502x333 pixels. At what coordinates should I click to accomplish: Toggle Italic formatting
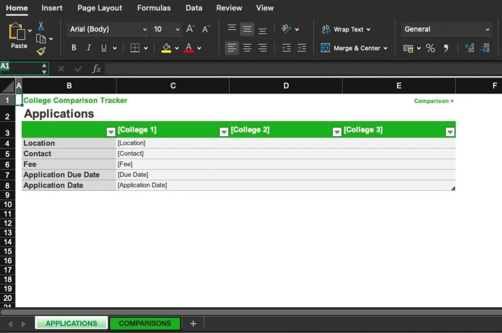[x=89, y=48]
